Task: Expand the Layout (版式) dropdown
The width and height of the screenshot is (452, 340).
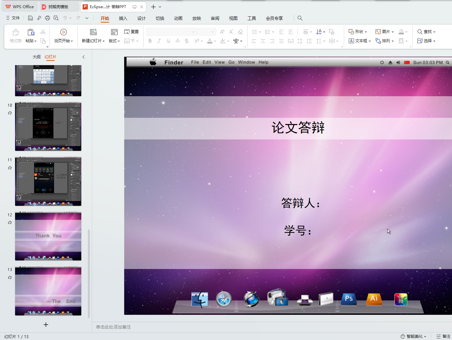Action: click(114, 41)
